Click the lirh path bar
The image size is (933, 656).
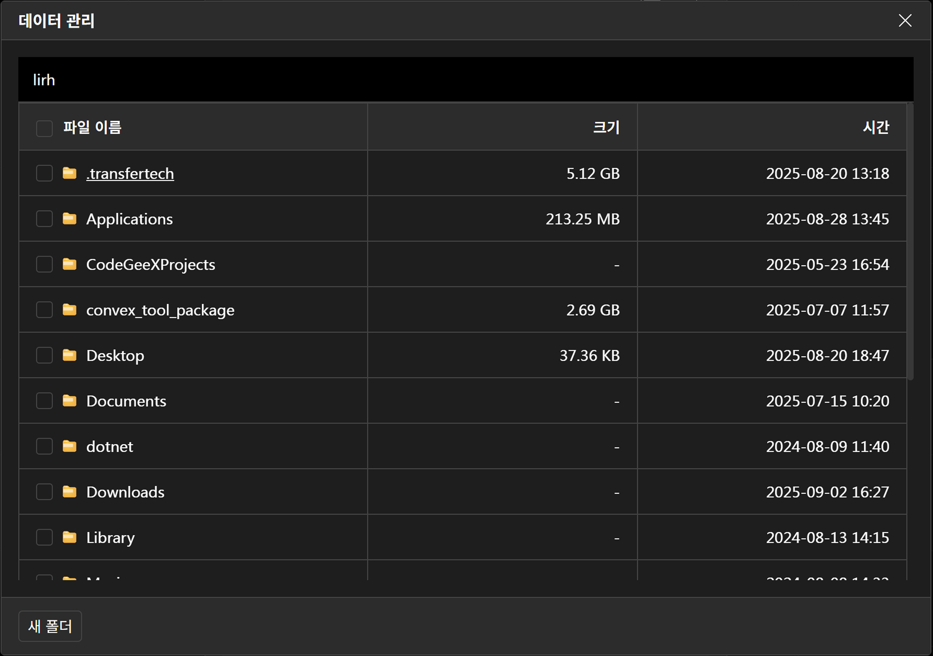click(x=466, y=80)
